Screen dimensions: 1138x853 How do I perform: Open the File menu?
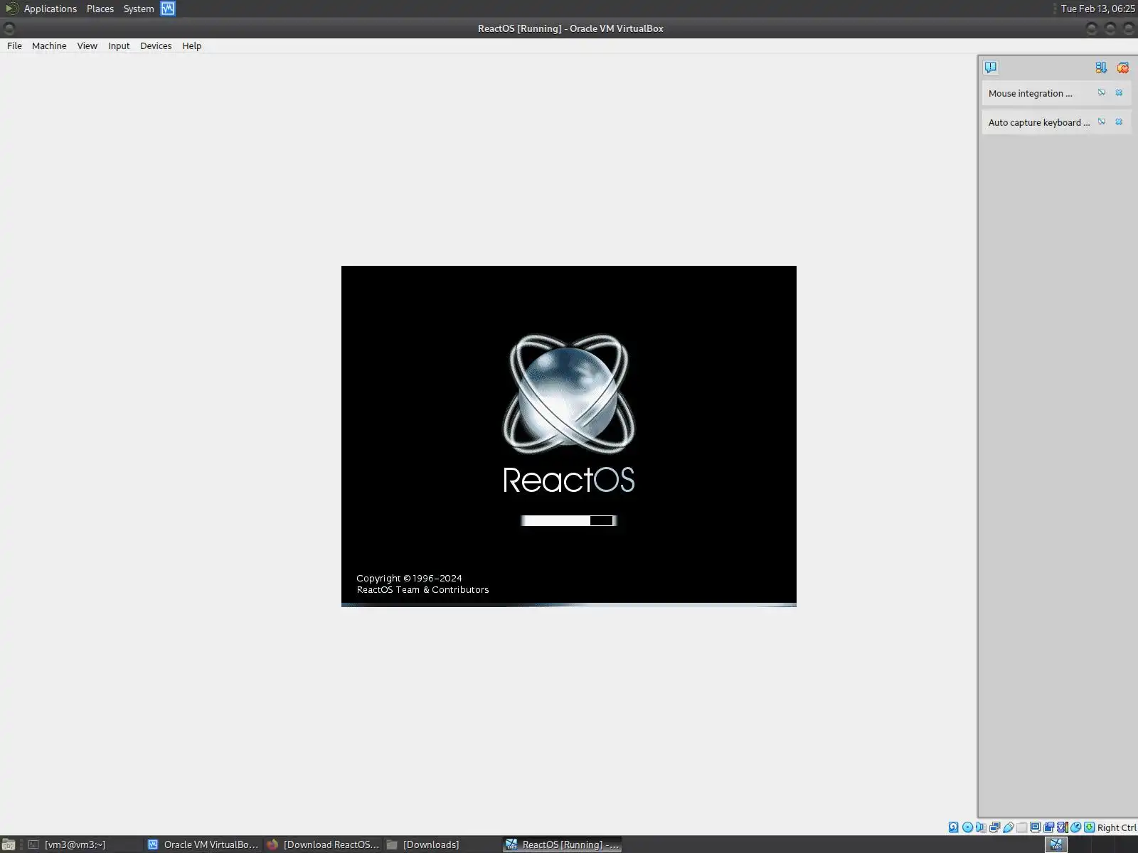pyautogui.click(x=14, y=45)
